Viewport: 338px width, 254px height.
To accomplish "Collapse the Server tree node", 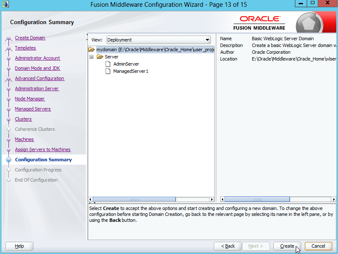I will tap(91, 57).
